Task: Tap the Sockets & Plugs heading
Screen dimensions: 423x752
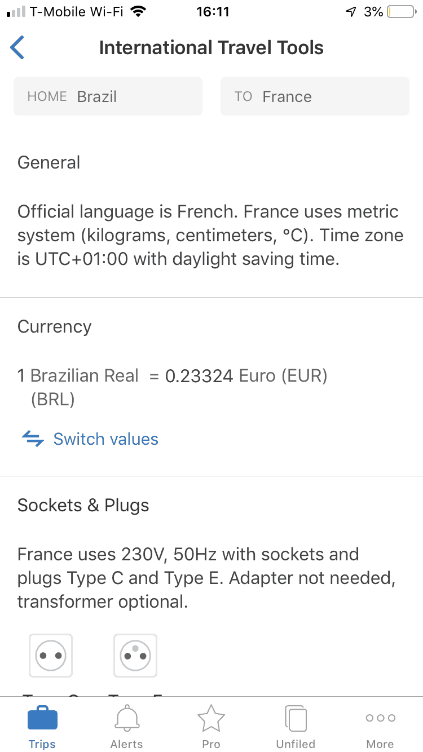Action: click(x=83, y=505)
